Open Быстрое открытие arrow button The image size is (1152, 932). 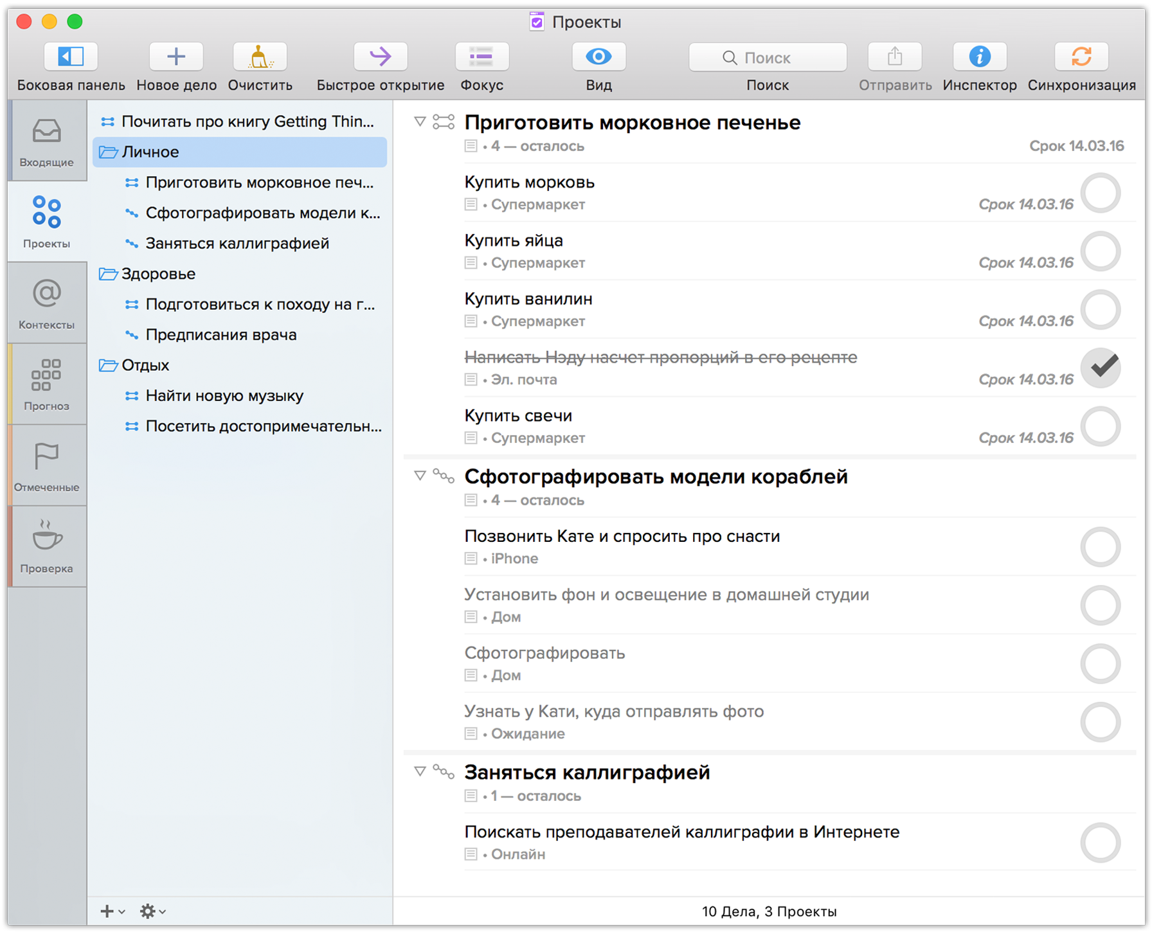click(x=381, y=57)
